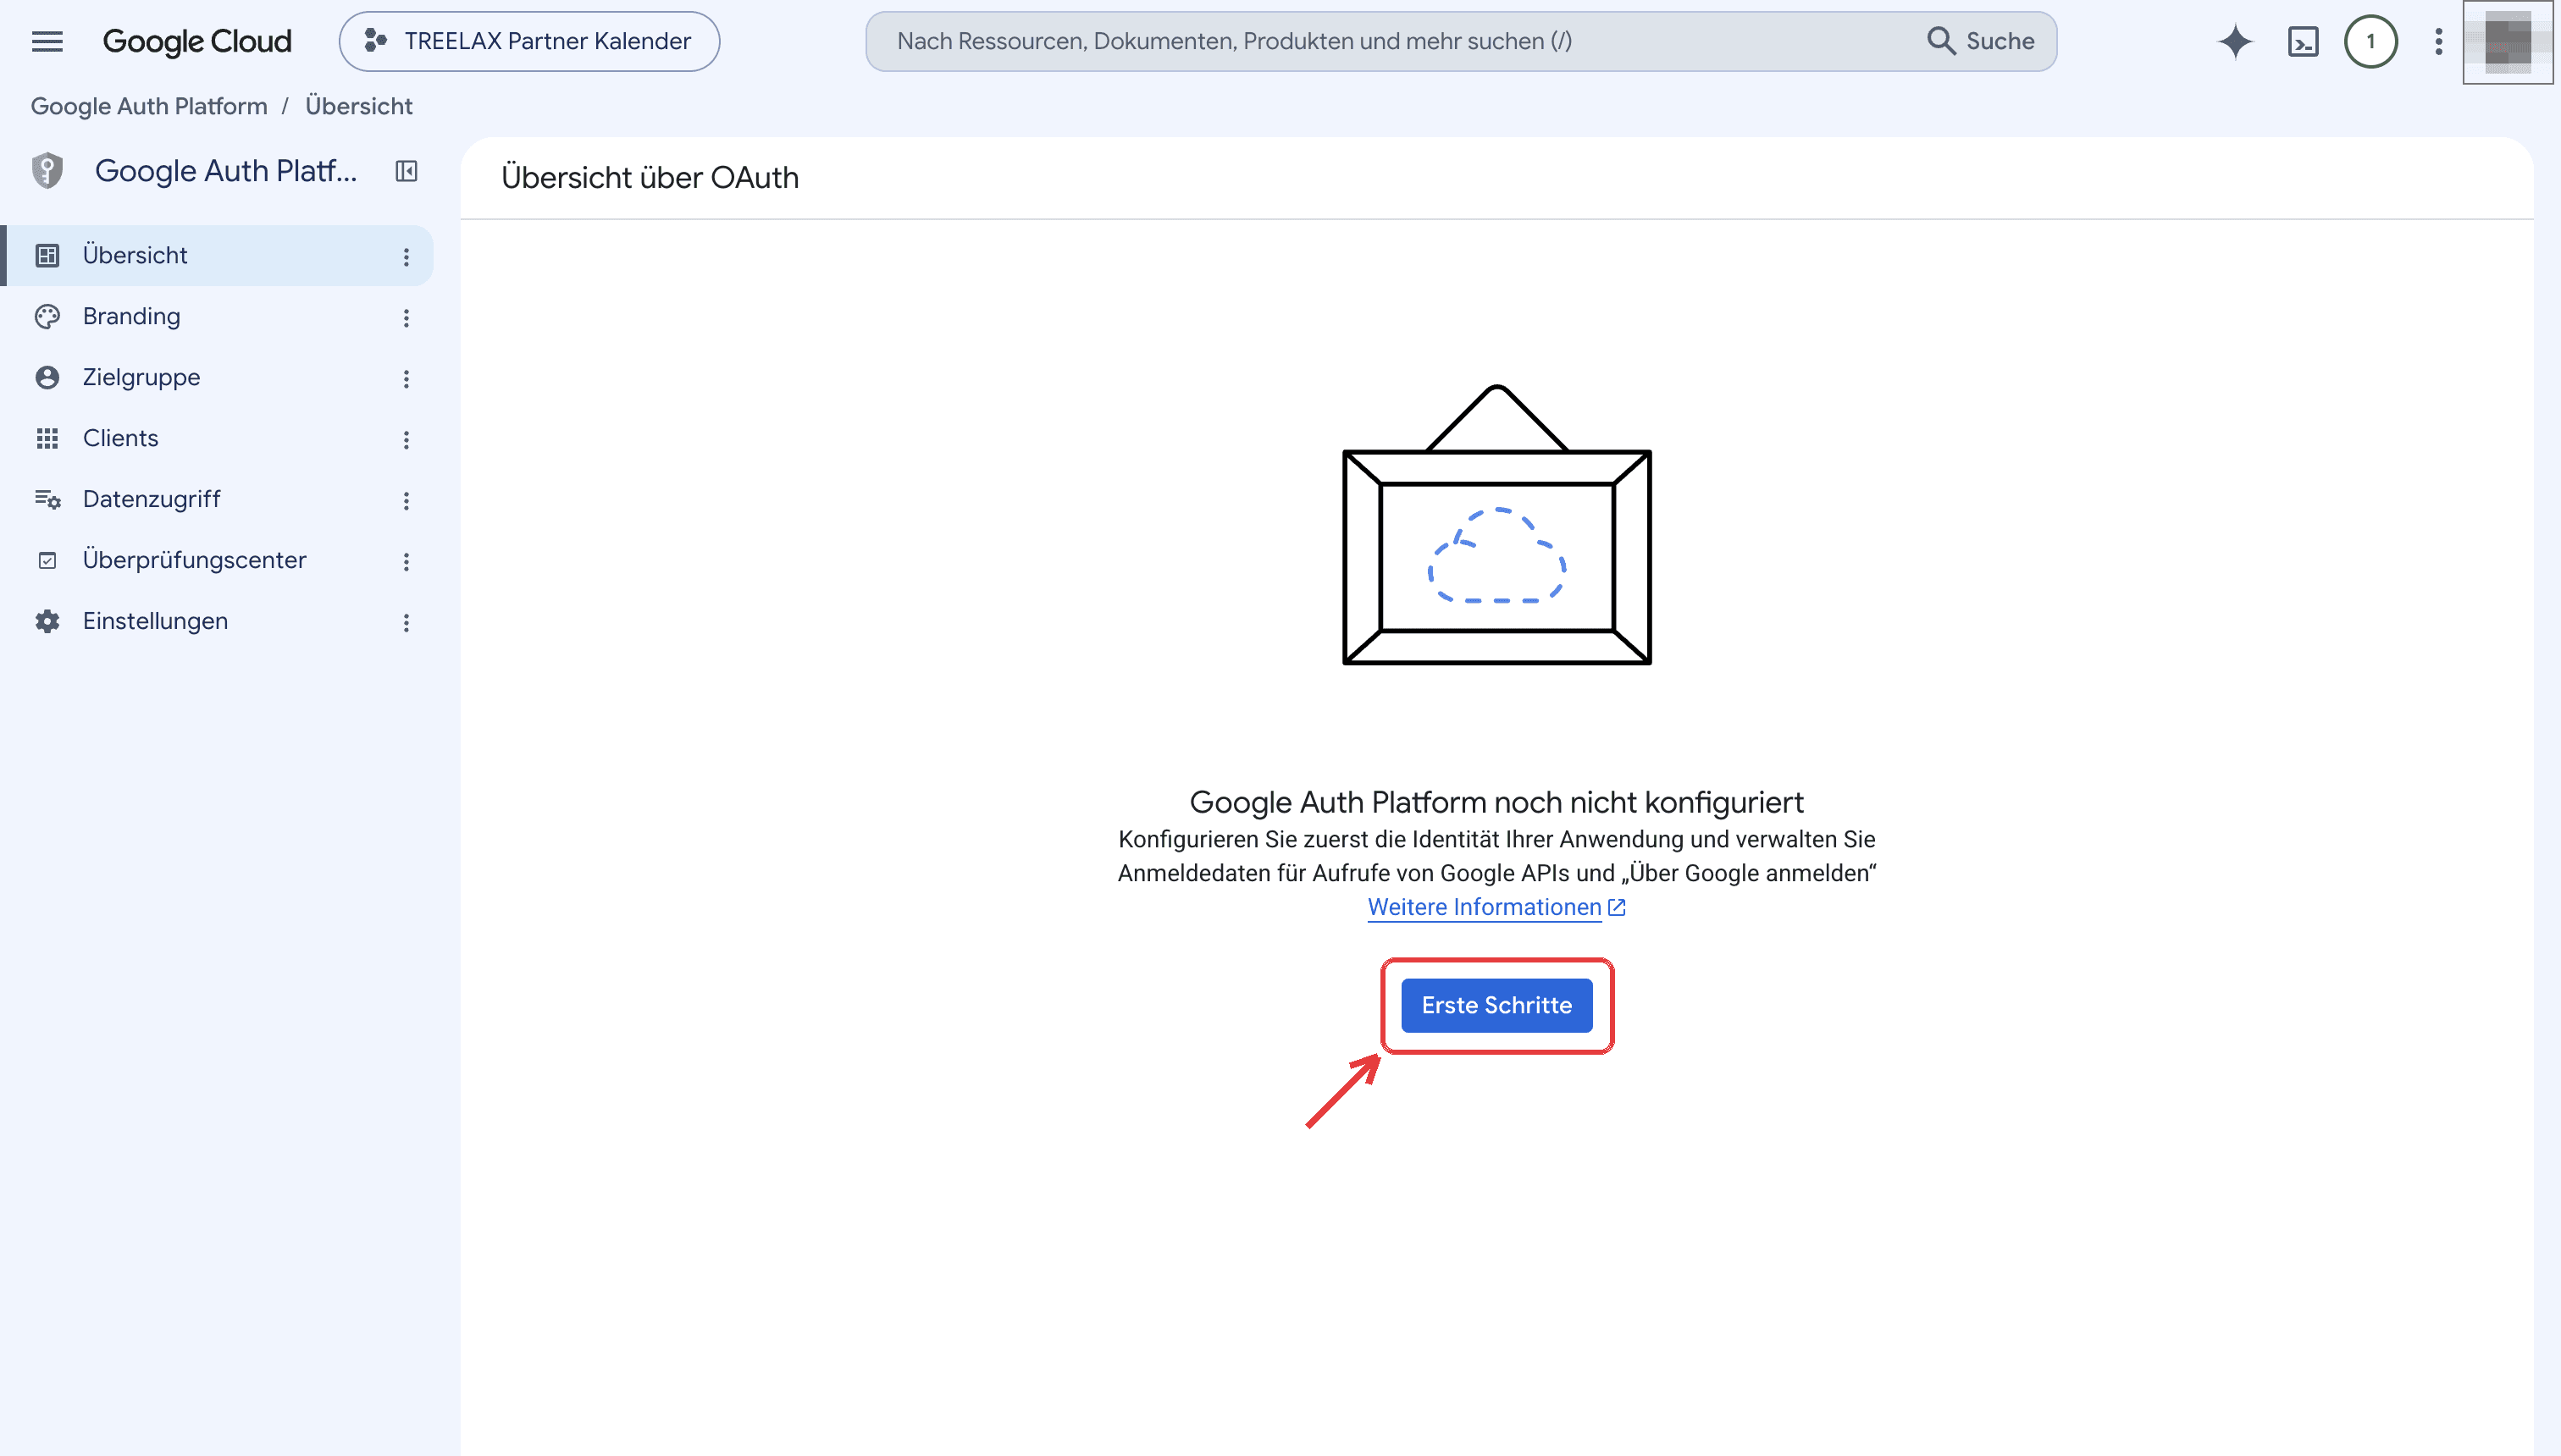
Task: Open the Überprüfungscenter page
Action: (218, 560)
